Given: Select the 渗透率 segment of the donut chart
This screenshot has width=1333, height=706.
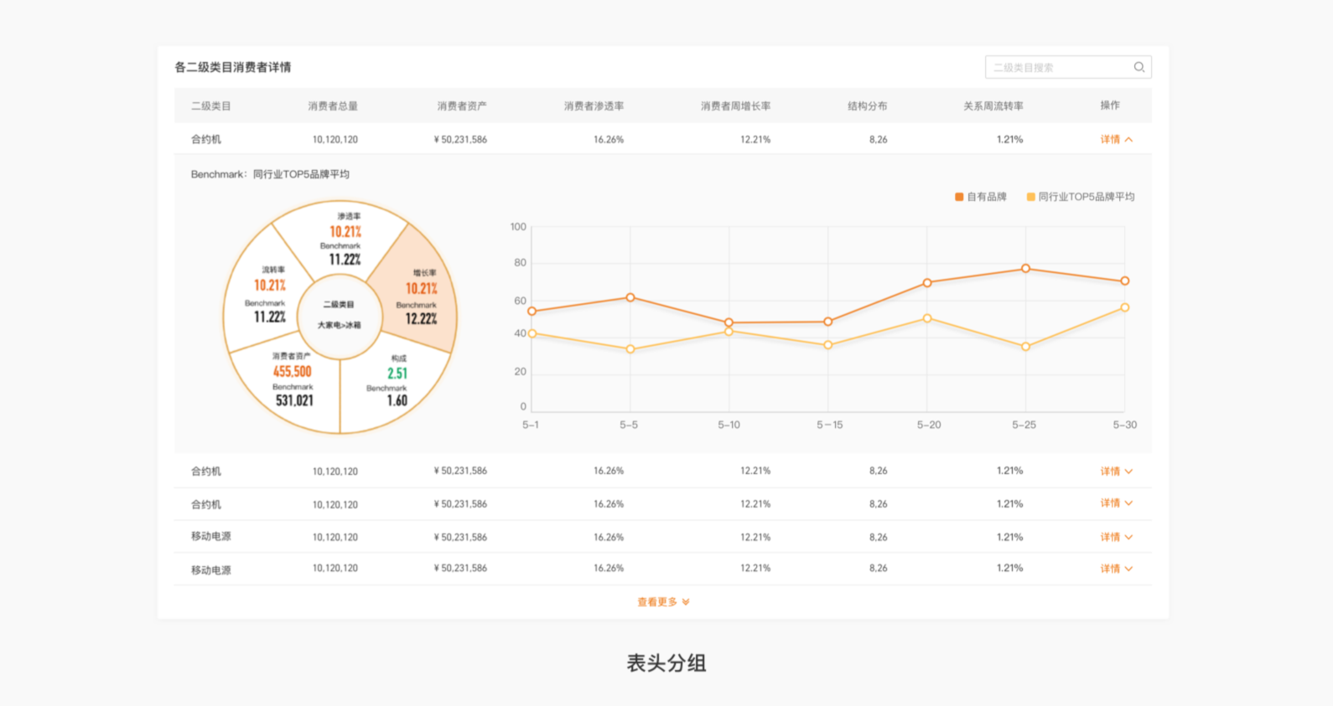Looking at the screenshot, I should click(x=342, y=239).
